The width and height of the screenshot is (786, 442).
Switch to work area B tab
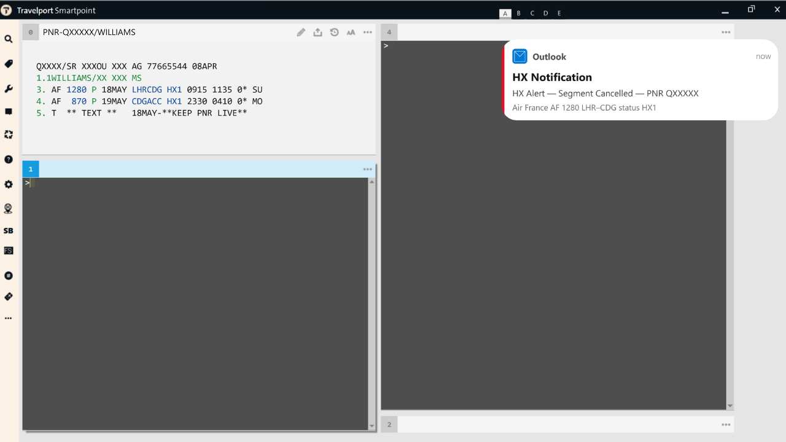click(519, 14)
